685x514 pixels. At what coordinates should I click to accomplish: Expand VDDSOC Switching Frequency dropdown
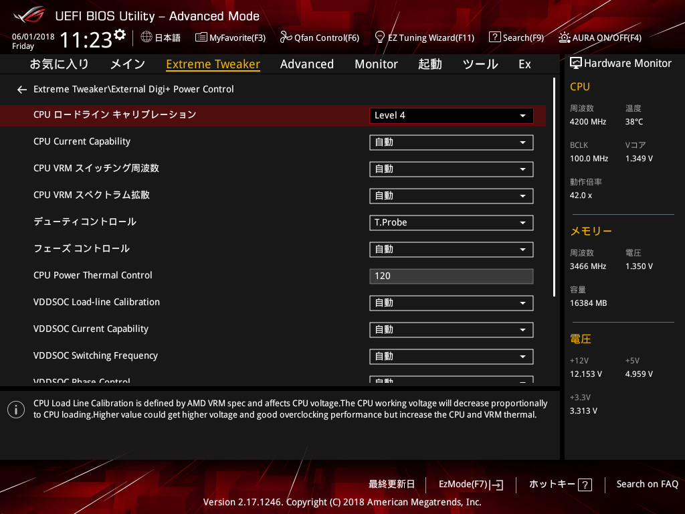tap(451, 357)
